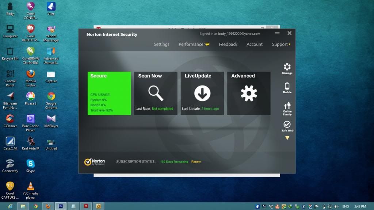Viewport: 374px width, 210px height.
Task: Click the signed-in email address
Action: tap(239, 34)
